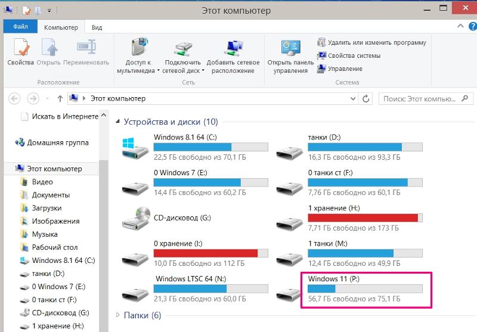Open Рабочий стол in sidebar
Viewport: 477px width, 332px height.
point(49,247)
